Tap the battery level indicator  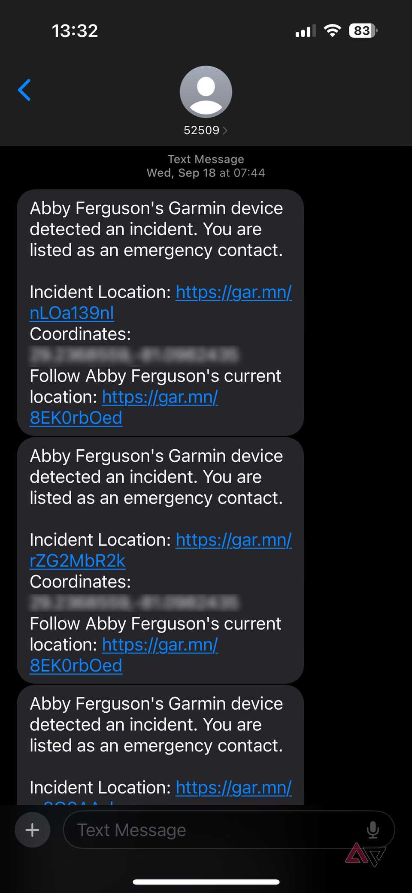(362, 30)
